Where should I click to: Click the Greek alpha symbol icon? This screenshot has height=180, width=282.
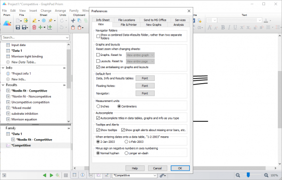(199, 28)
